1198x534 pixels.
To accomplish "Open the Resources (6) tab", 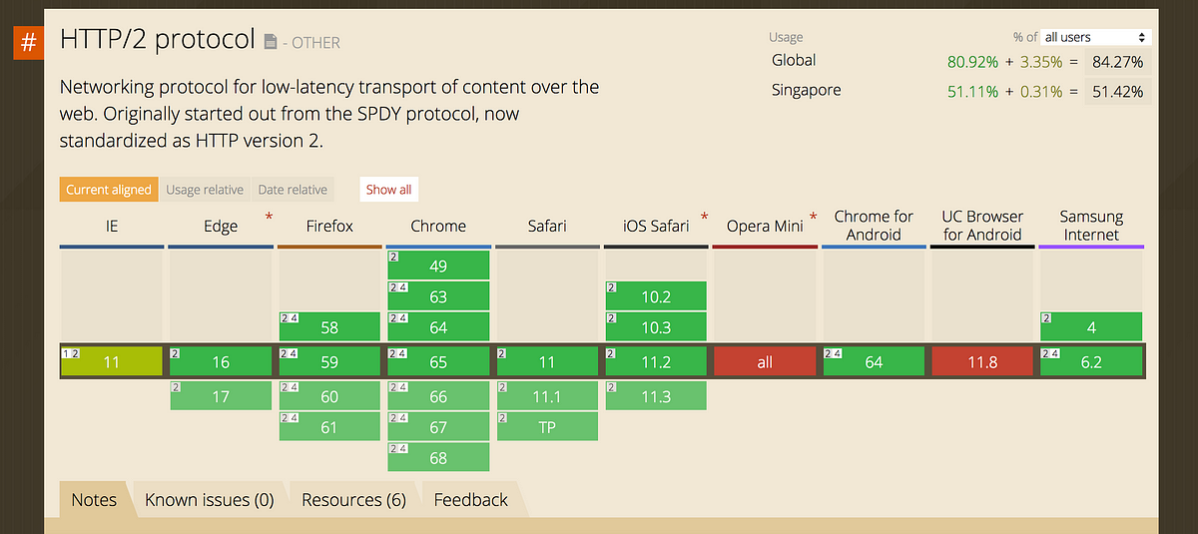I will pos(353,500).
